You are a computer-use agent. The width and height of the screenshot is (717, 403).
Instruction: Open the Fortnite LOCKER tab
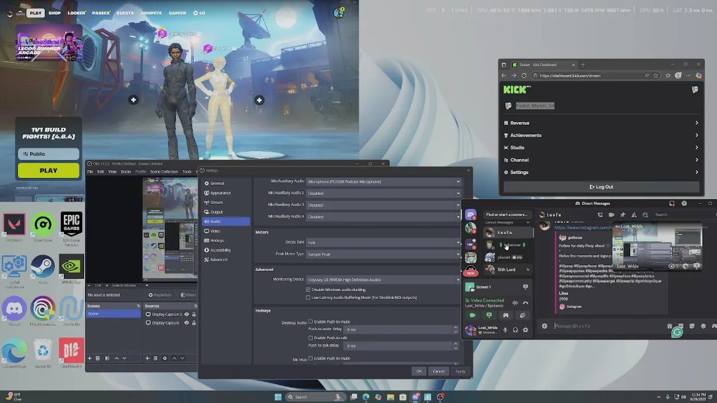[77, 13]
